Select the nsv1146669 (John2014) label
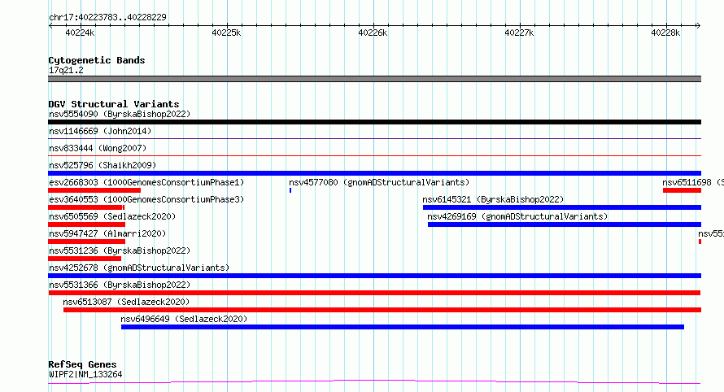The width and height of the screenshot is (724, 392). [x=100, y=131]
